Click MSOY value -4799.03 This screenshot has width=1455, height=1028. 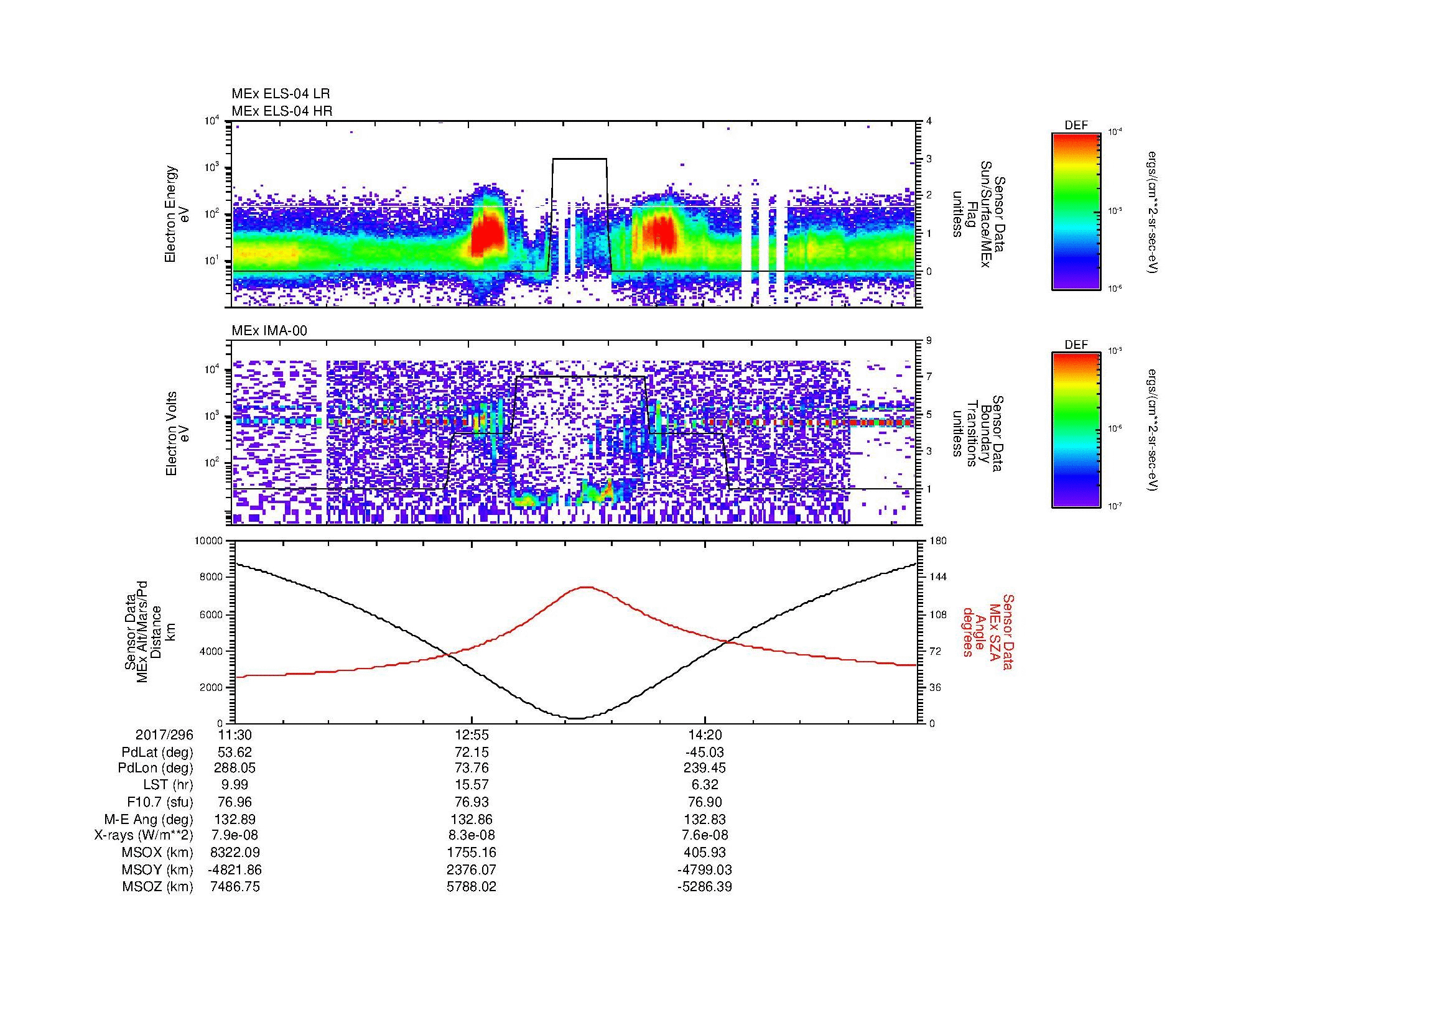[705, 869]
